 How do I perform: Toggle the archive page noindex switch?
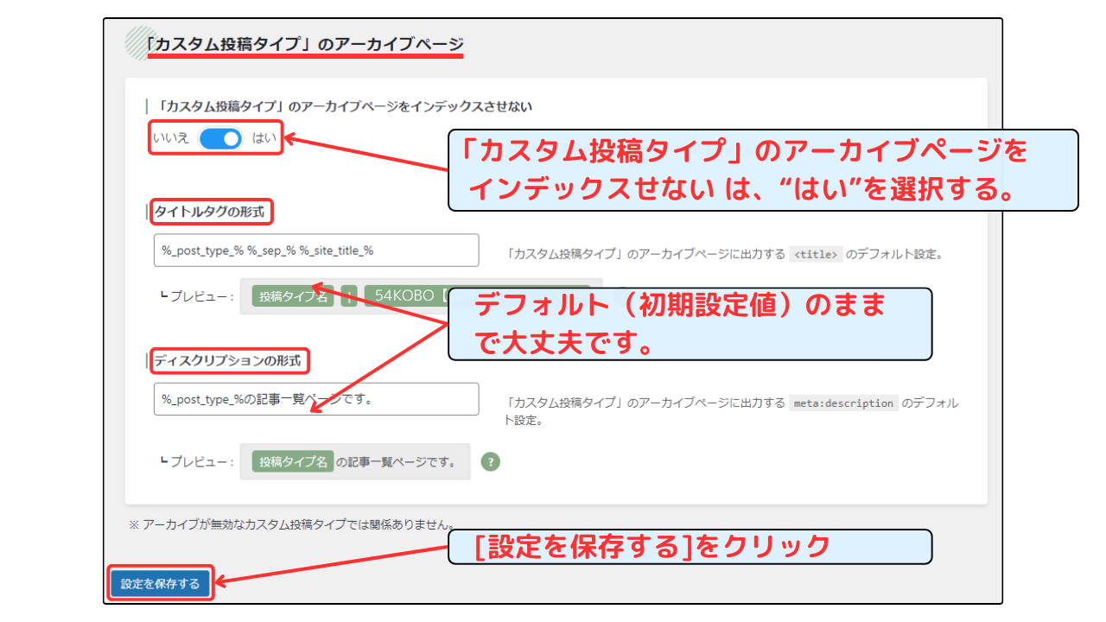pyautogui.click(x=220, y=137)
